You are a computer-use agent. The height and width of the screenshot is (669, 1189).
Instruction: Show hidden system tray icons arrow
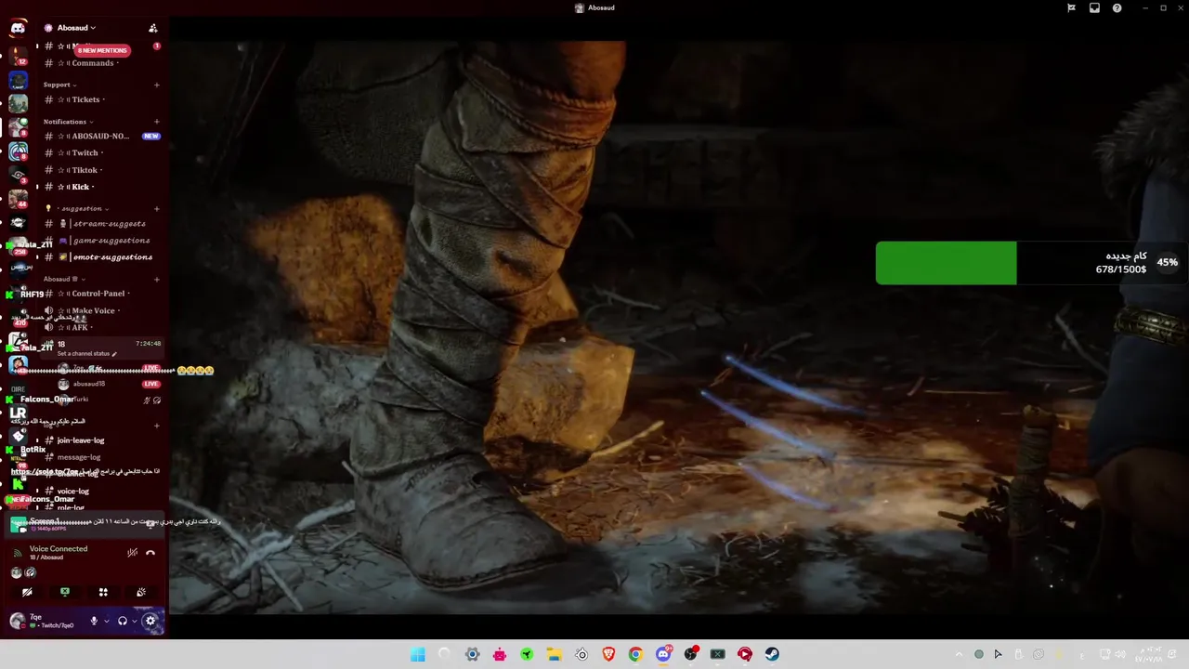[x=959, y=654]
